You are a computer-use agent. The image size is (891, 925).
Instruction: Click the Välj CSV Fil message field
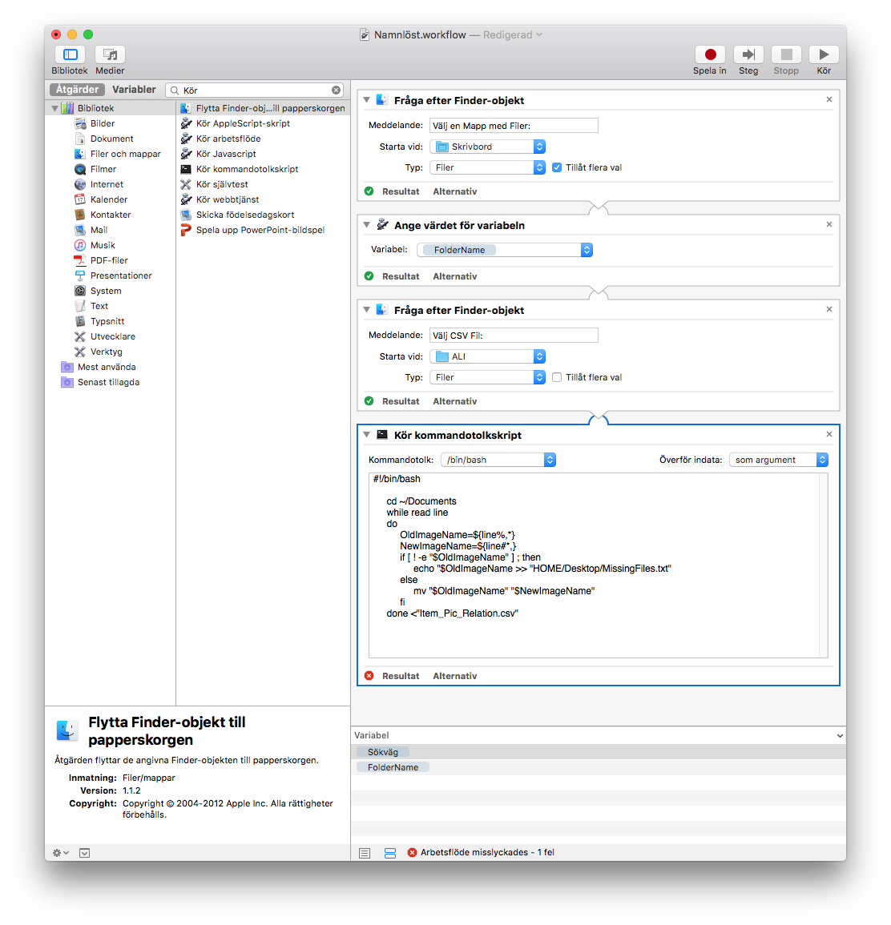(x=514, y=336)
